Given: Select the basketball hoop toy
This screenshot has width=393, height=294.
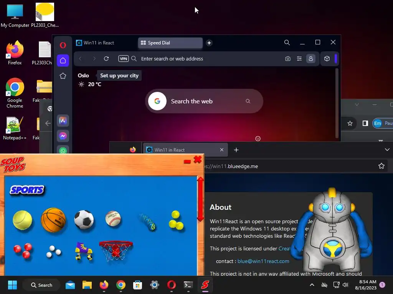Looking at the screenshot, I should pos(116,251).
